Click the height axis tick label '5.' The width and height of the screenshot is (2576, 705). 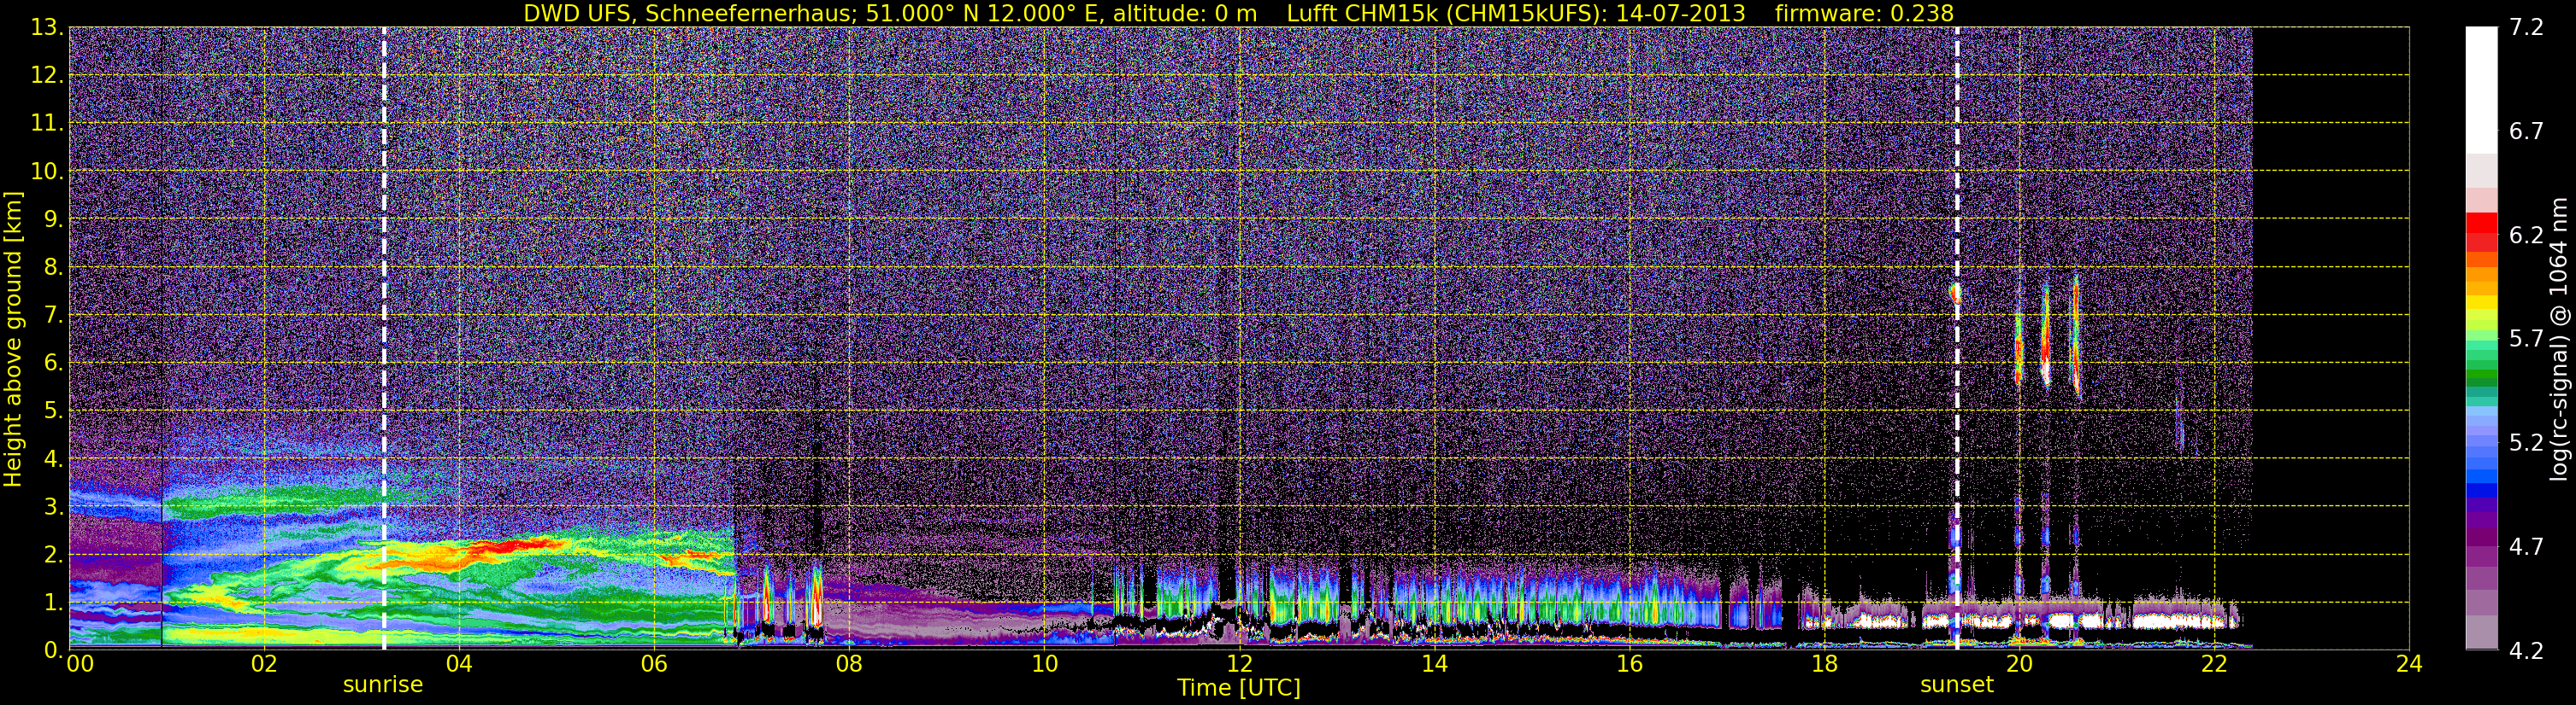(52, 411)
